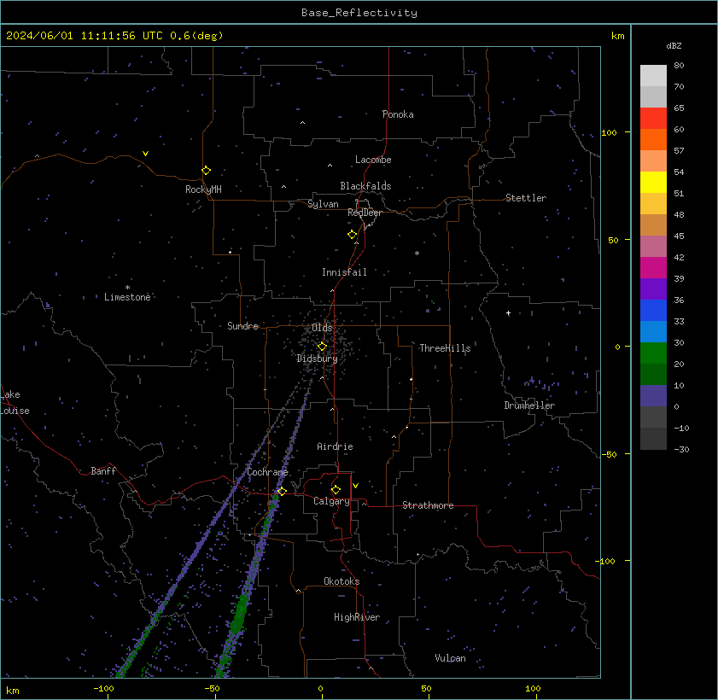Click the Blackfalds label
Image resolution: width=718 pixels, height=700 pixels.
365,186
